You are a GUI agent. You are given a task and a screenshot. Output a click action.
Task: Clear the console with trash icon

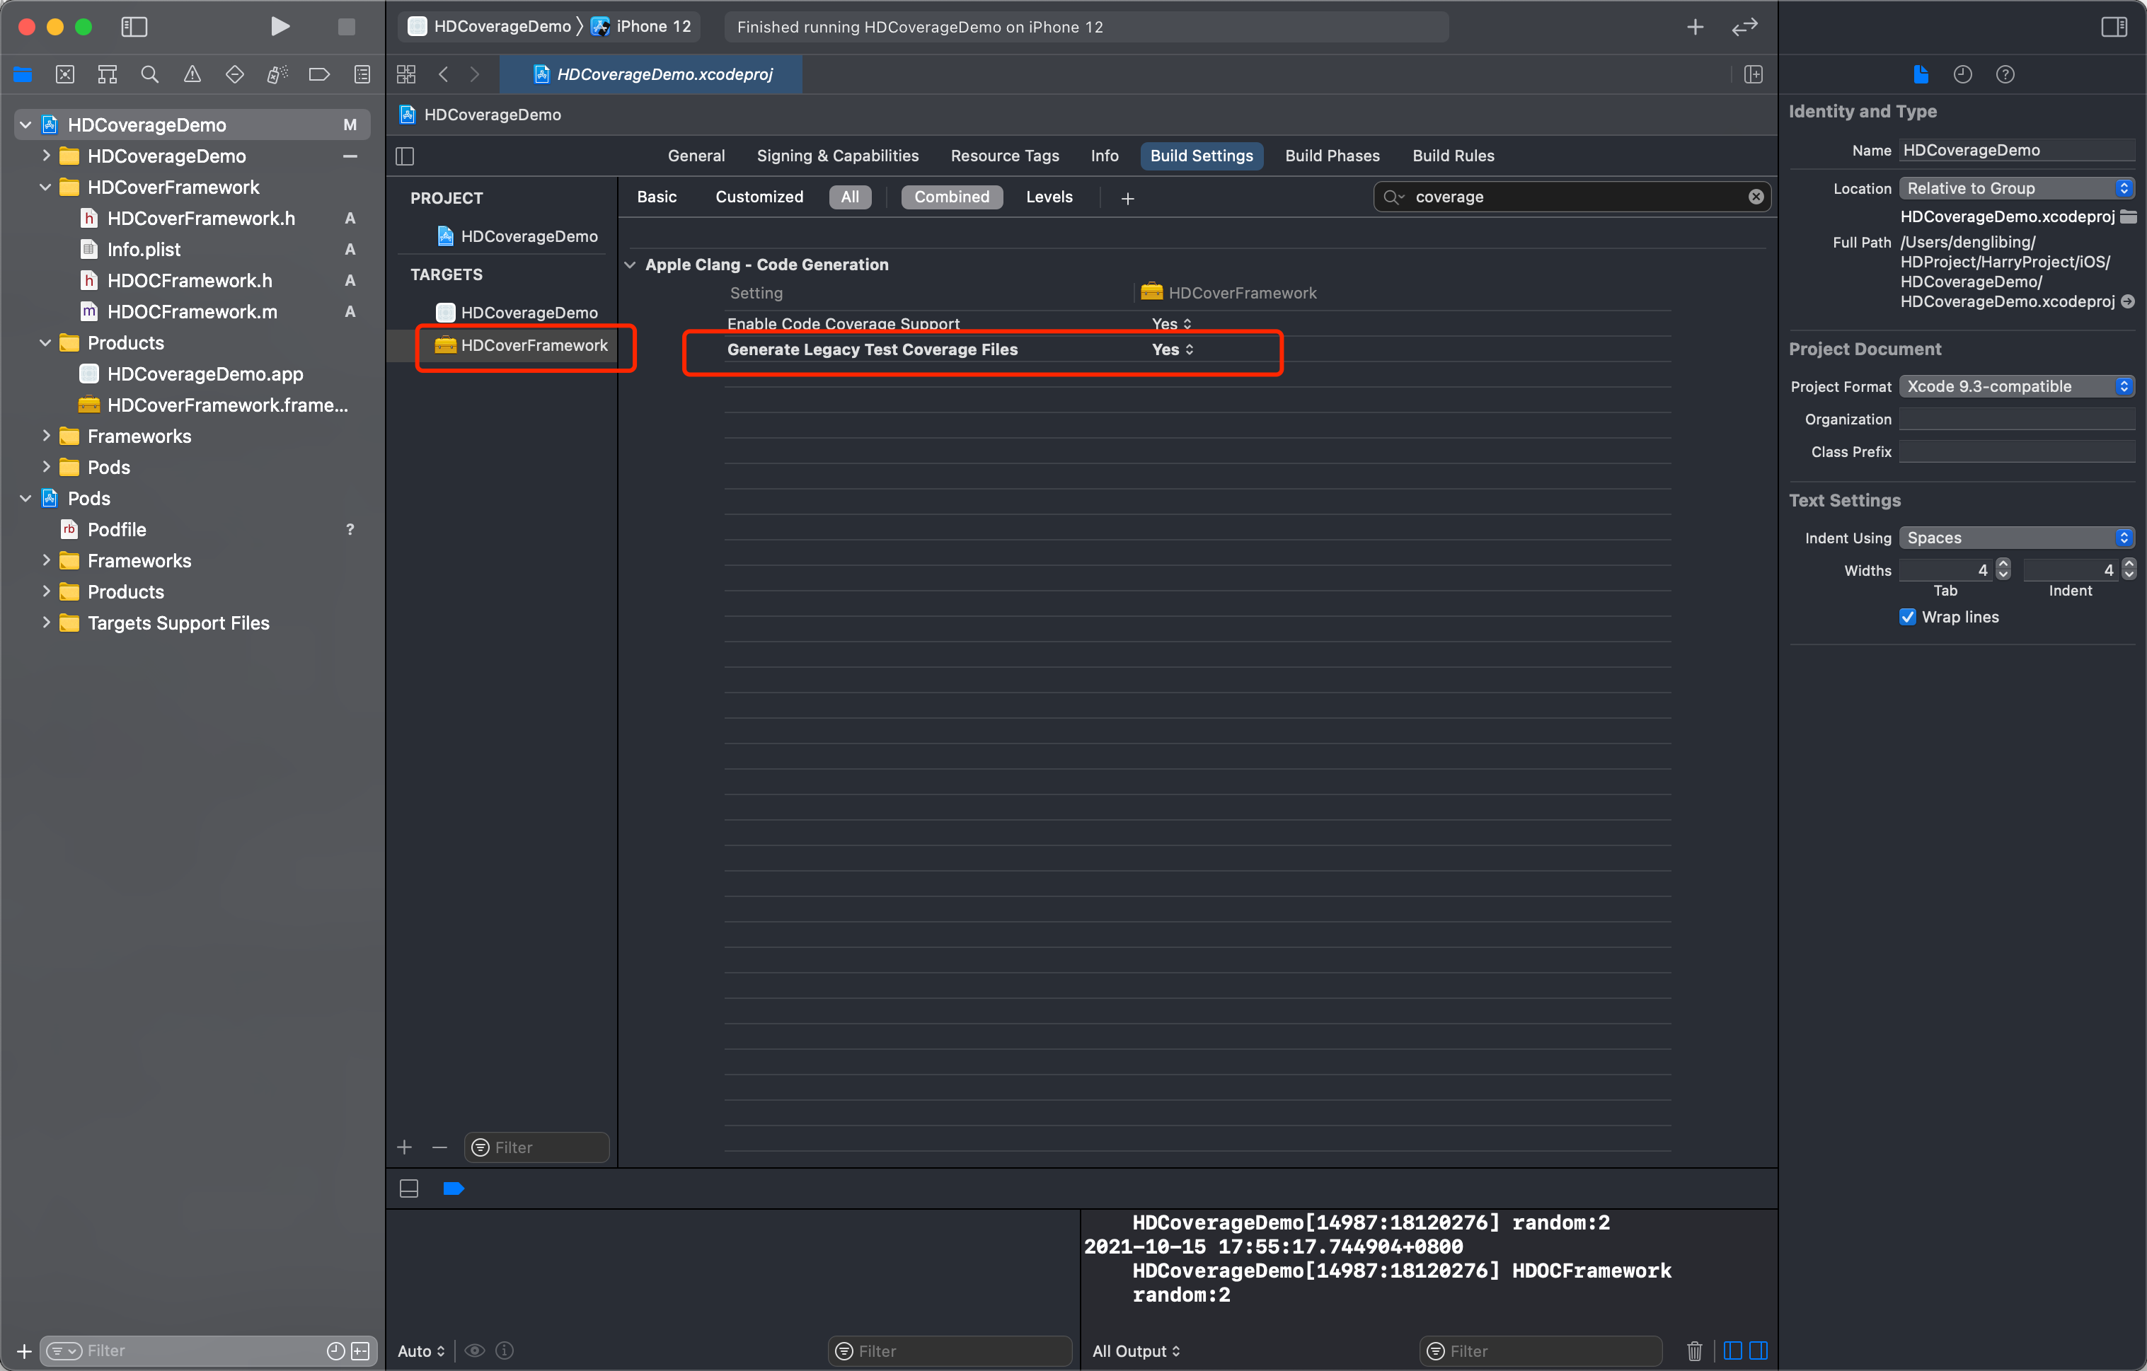coord(1694,1350)
